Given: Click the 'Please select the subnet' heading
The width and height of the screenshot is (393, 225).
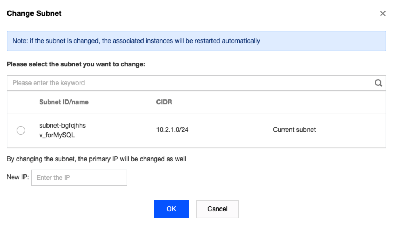Looking at the screenshot, I should point(76,64).
